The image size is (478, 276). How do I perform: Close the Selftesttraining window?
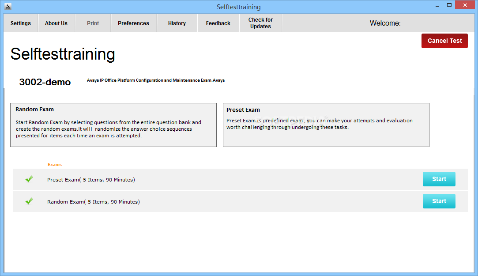(465, 5)
